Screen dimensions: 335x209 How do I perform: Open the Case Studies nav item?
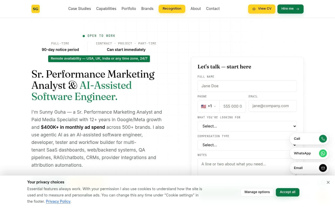pyautogui.click(x=80, y=9)
